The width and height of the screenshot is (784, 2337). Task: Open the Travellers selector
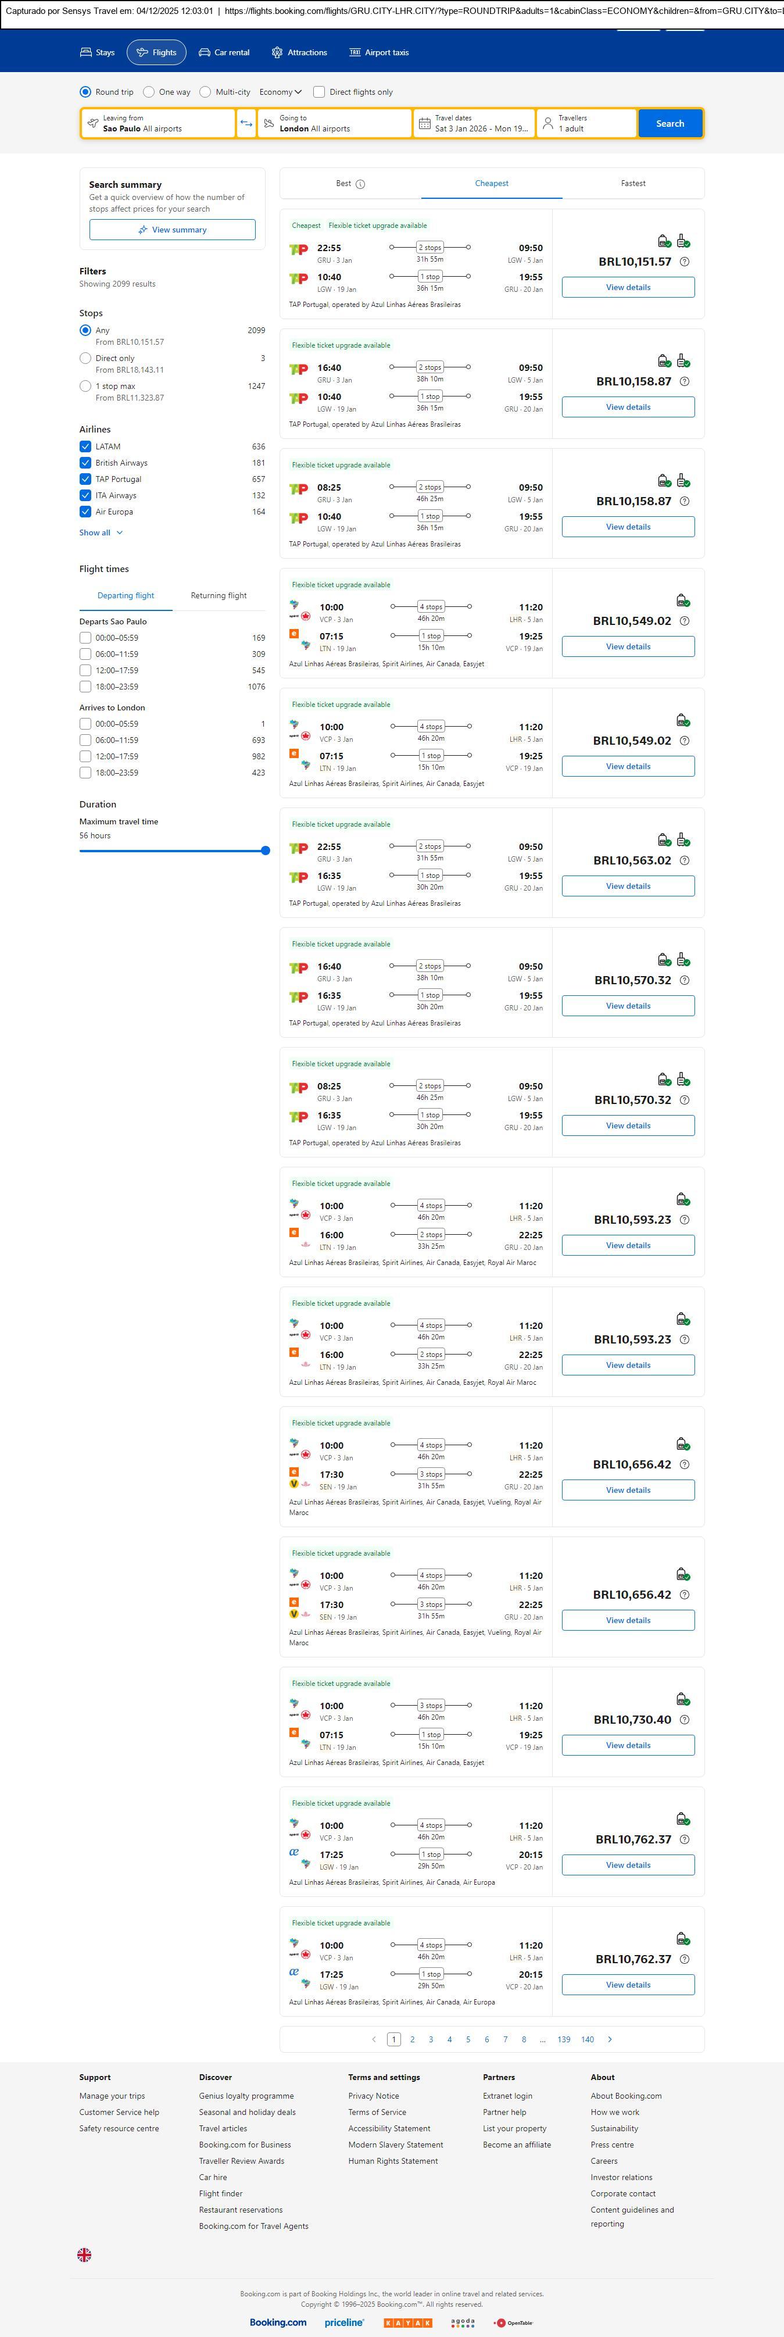pyautogui.click(x=586, y=123)
